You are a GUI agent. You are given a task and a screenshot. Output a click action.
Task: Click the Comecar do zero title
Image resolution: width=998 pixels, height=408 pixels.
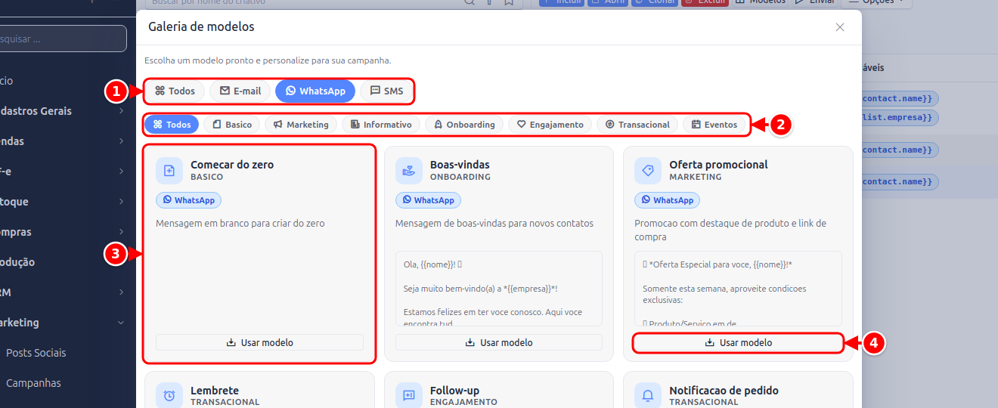(x=232, y=164)
